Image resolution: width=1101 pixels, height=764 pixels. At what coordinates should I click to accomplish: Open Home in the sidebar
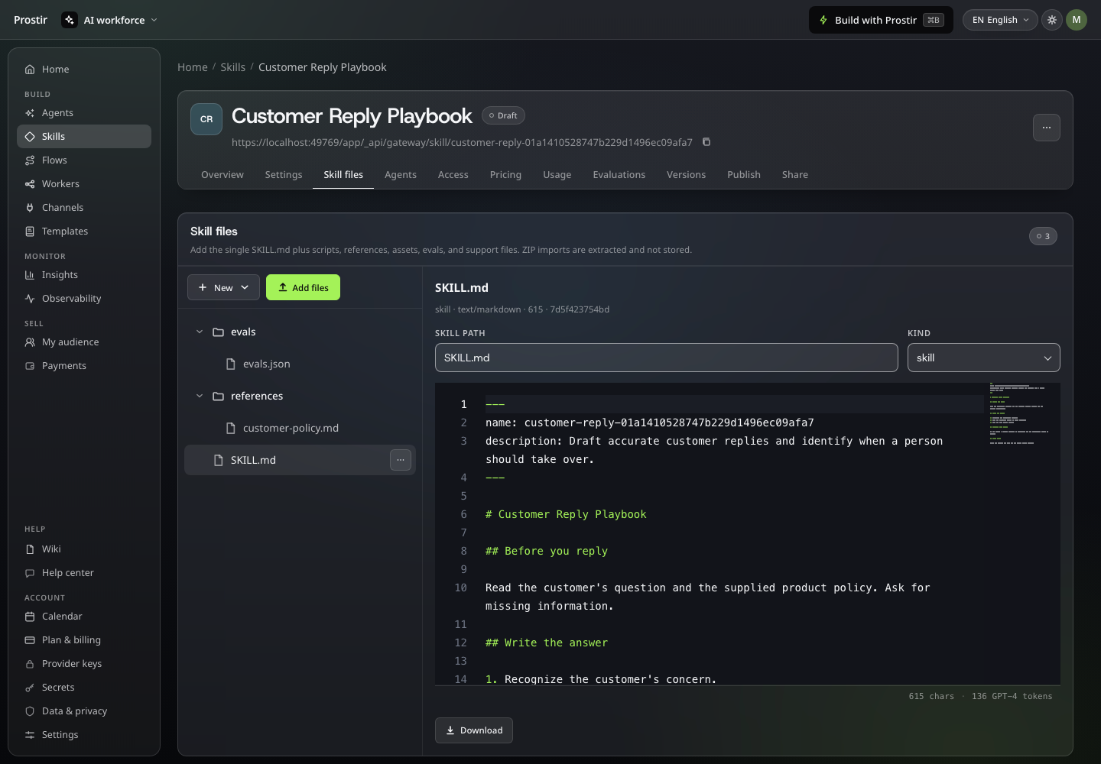point(84,69)
